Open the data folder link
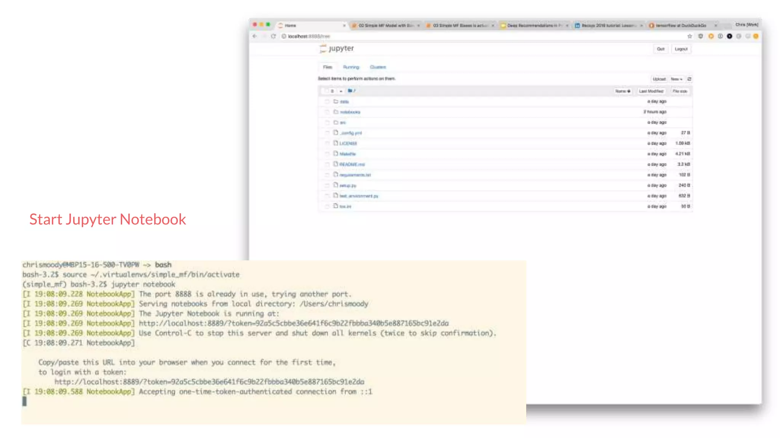Viewport: 780px width, 438px height. (x=344, y=102)
